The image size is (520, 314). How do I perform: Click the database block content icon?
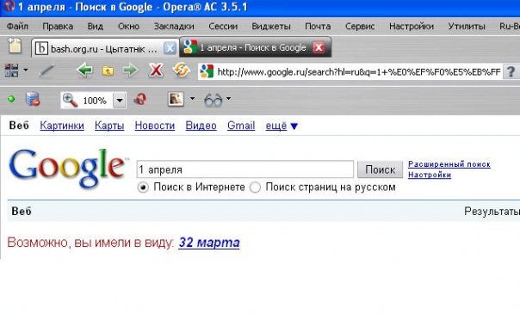point(33,100)
